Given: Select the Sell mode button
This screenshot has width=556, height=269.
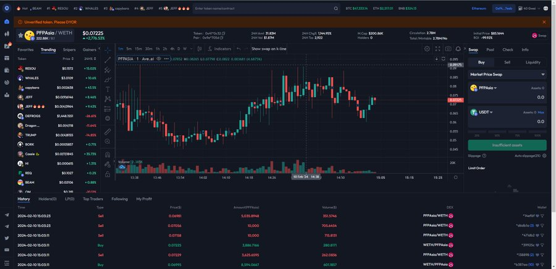Looking at the screenshot, I should click(507, 62).
